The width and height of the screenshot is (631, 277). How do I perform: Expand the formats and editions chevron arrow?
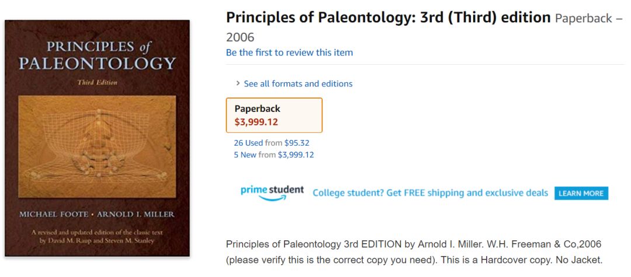pyautogui.click(x=238, y=83)
